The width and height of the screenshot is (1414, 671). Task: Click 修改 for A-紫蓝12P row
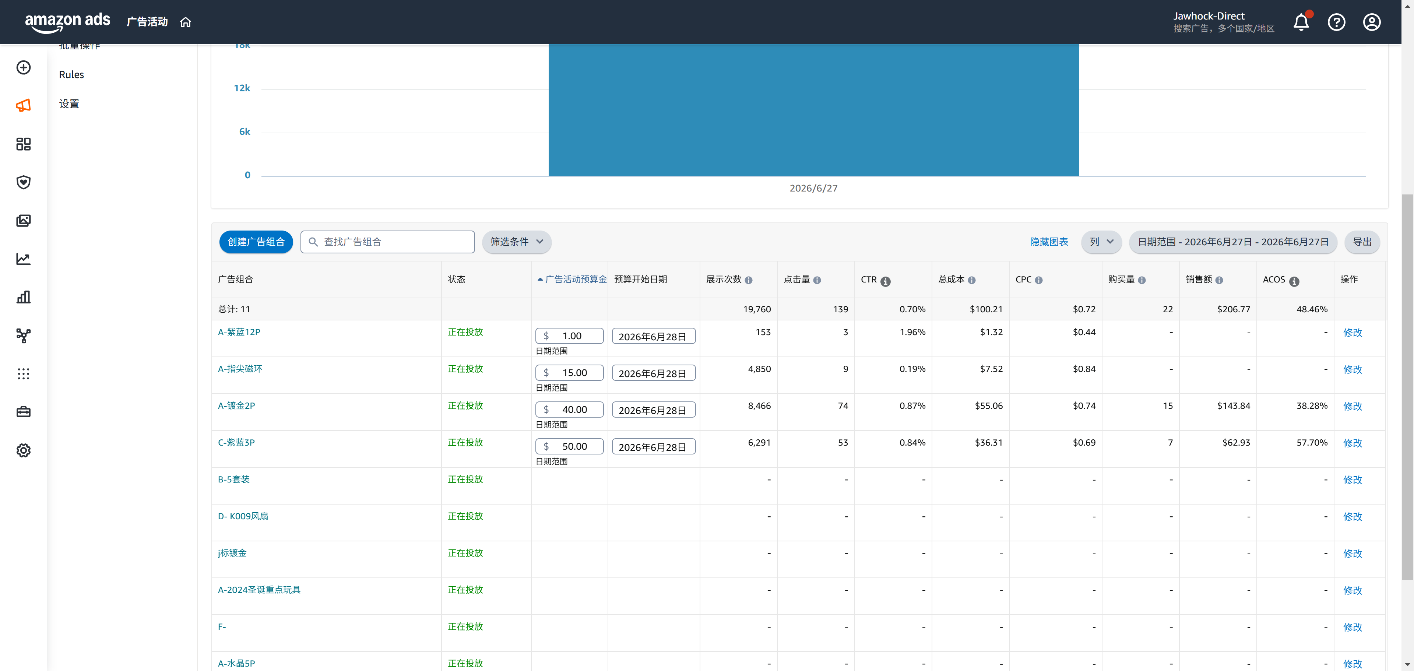(1353, 332)
